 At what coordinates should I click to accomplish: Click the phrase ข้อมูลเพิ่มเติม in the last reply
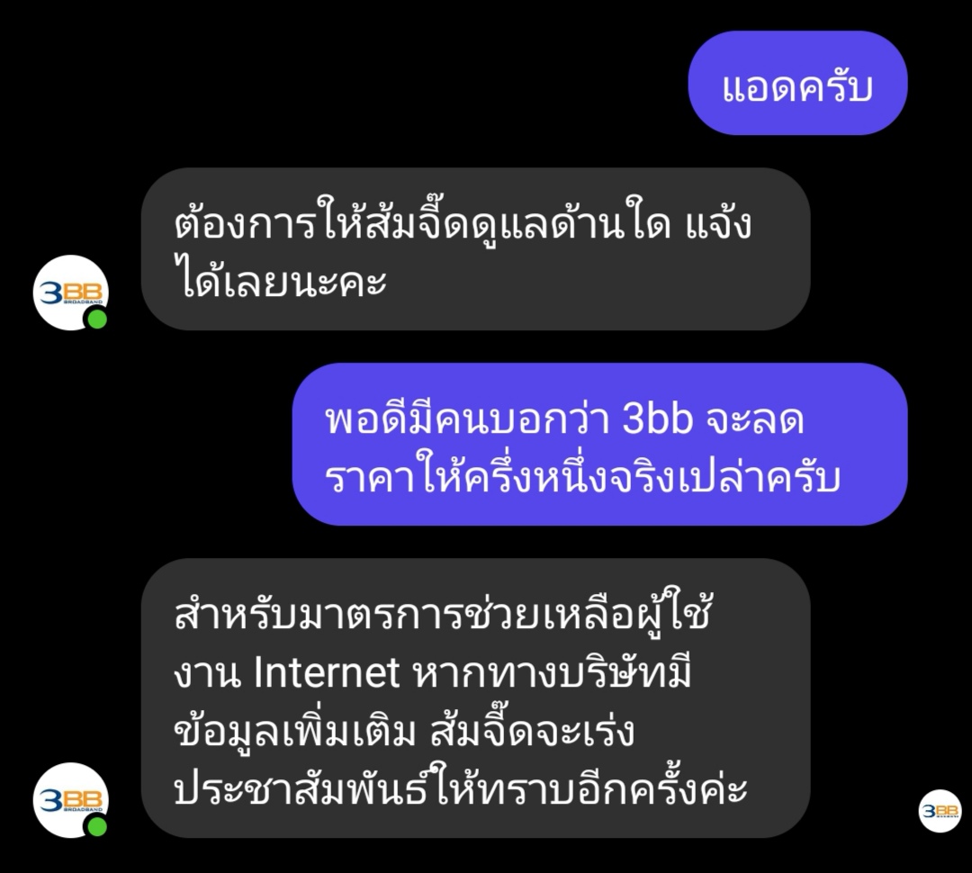pos(295,731)
